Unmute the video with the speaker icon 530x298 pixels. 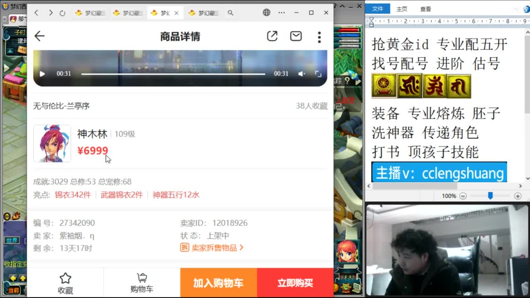tap(302, 74)
